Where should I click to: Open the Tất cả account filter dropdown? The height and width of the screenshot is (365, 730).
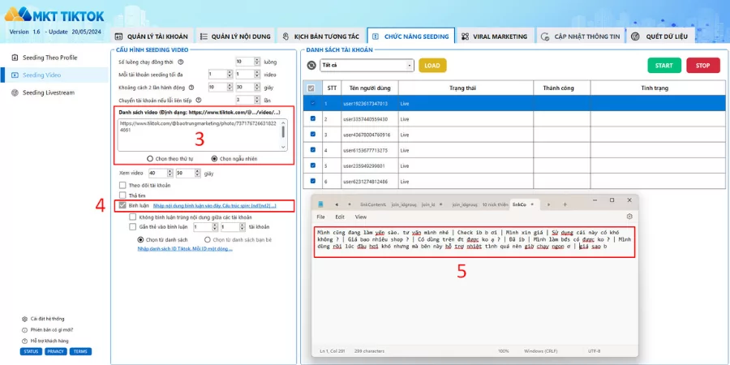coord(367,66)
